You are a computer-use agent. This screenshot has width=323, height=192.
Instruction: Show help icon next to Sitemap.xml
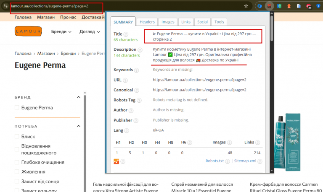click(260, 161)
